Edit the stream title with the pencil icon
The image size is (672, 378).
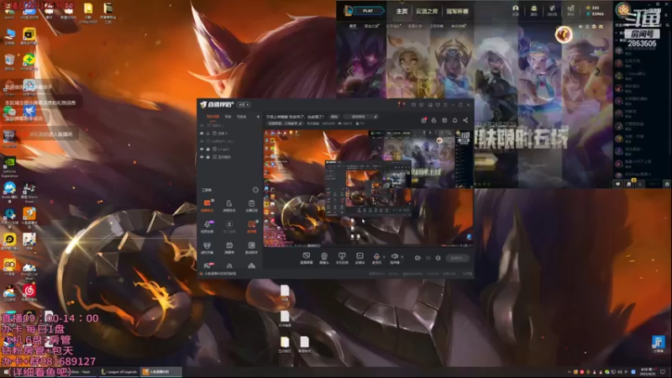[x=375, y=117]
